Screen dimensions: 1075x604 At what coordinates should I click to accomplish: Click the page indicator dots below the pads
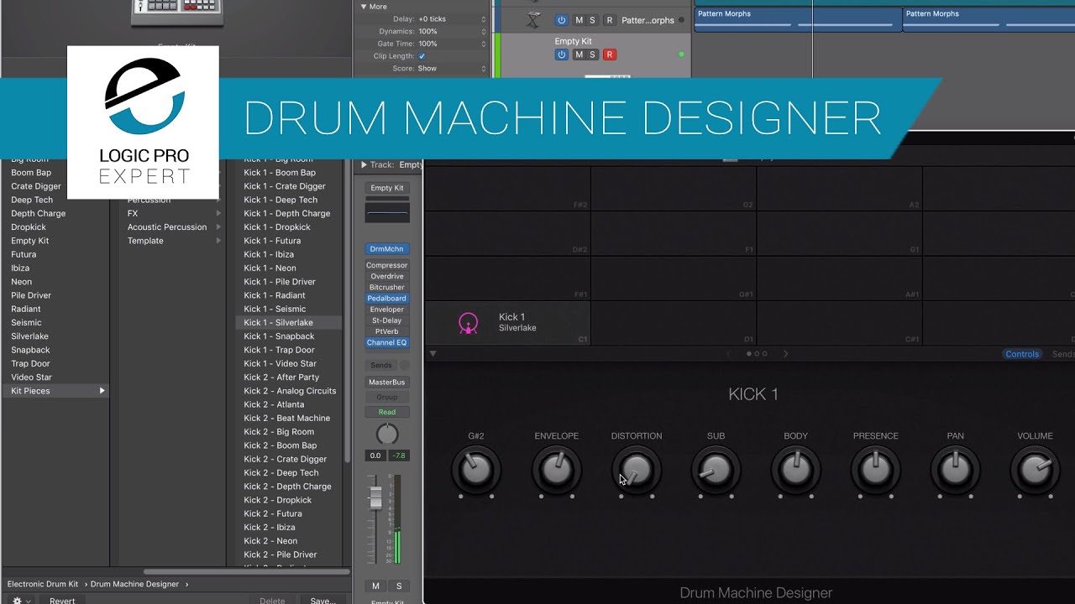(757, 354)
